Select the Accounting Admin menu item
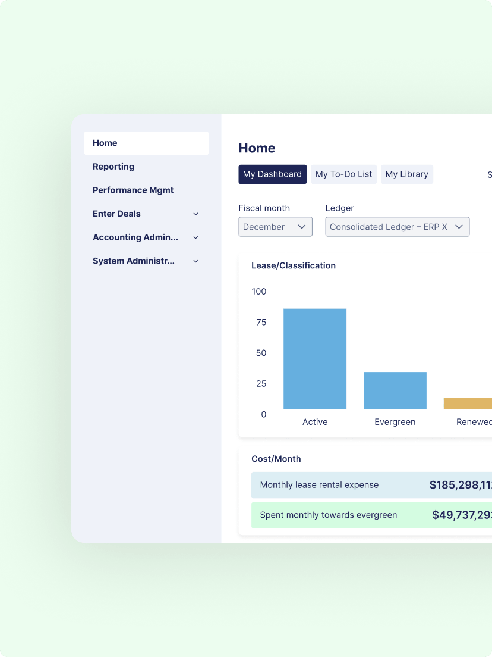Image resolution: width=492 pixels, height=657 pixels. pos(135,237)
